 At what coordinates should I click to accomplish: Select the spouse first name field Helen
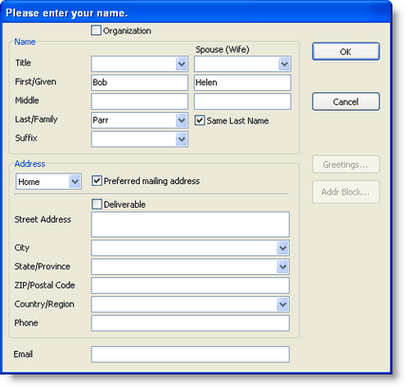point(242,83)
